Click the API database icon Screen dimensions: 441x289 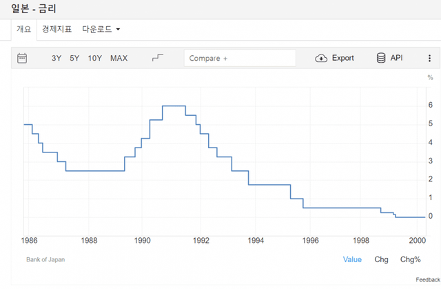coord(380,58)
